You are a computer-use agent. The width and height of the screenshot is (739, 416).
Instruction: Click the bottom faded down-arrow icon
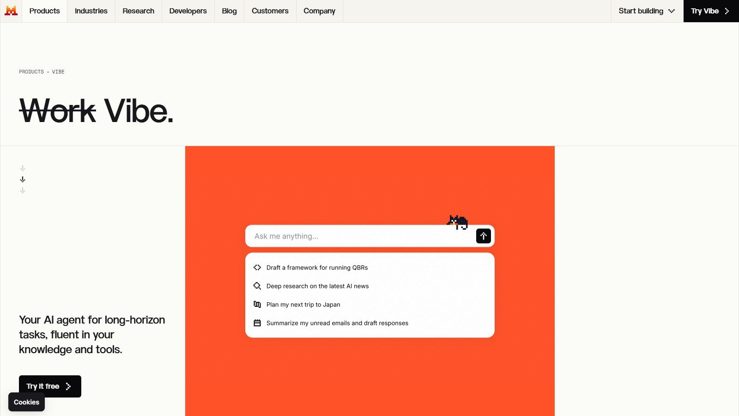pos(23,190)
